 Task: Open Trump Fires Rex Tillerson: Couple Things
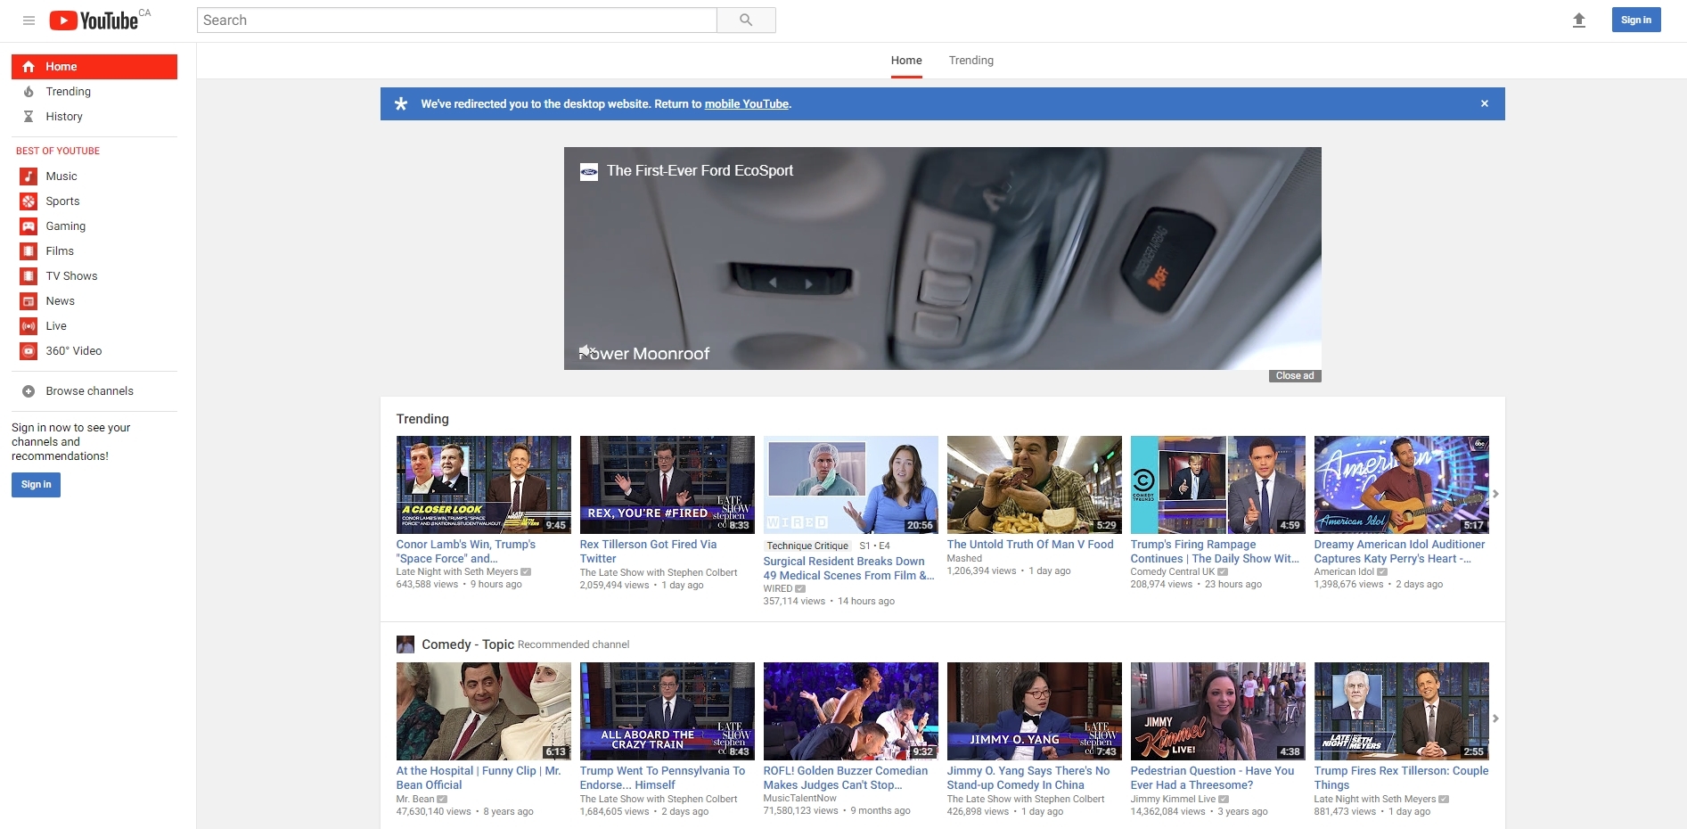1401,778
